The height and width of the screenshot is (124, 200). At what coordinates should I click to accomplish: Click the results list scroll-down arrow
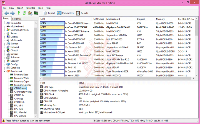(x=197, y=75)
